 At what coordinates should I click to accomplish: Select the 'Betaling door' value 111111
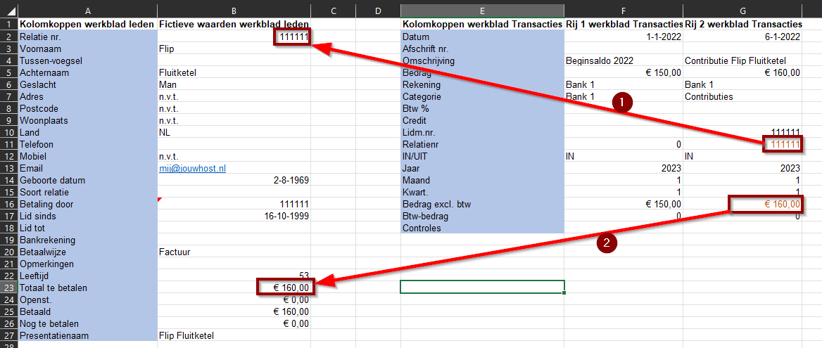pyautogui.click(x=234, y=204)
